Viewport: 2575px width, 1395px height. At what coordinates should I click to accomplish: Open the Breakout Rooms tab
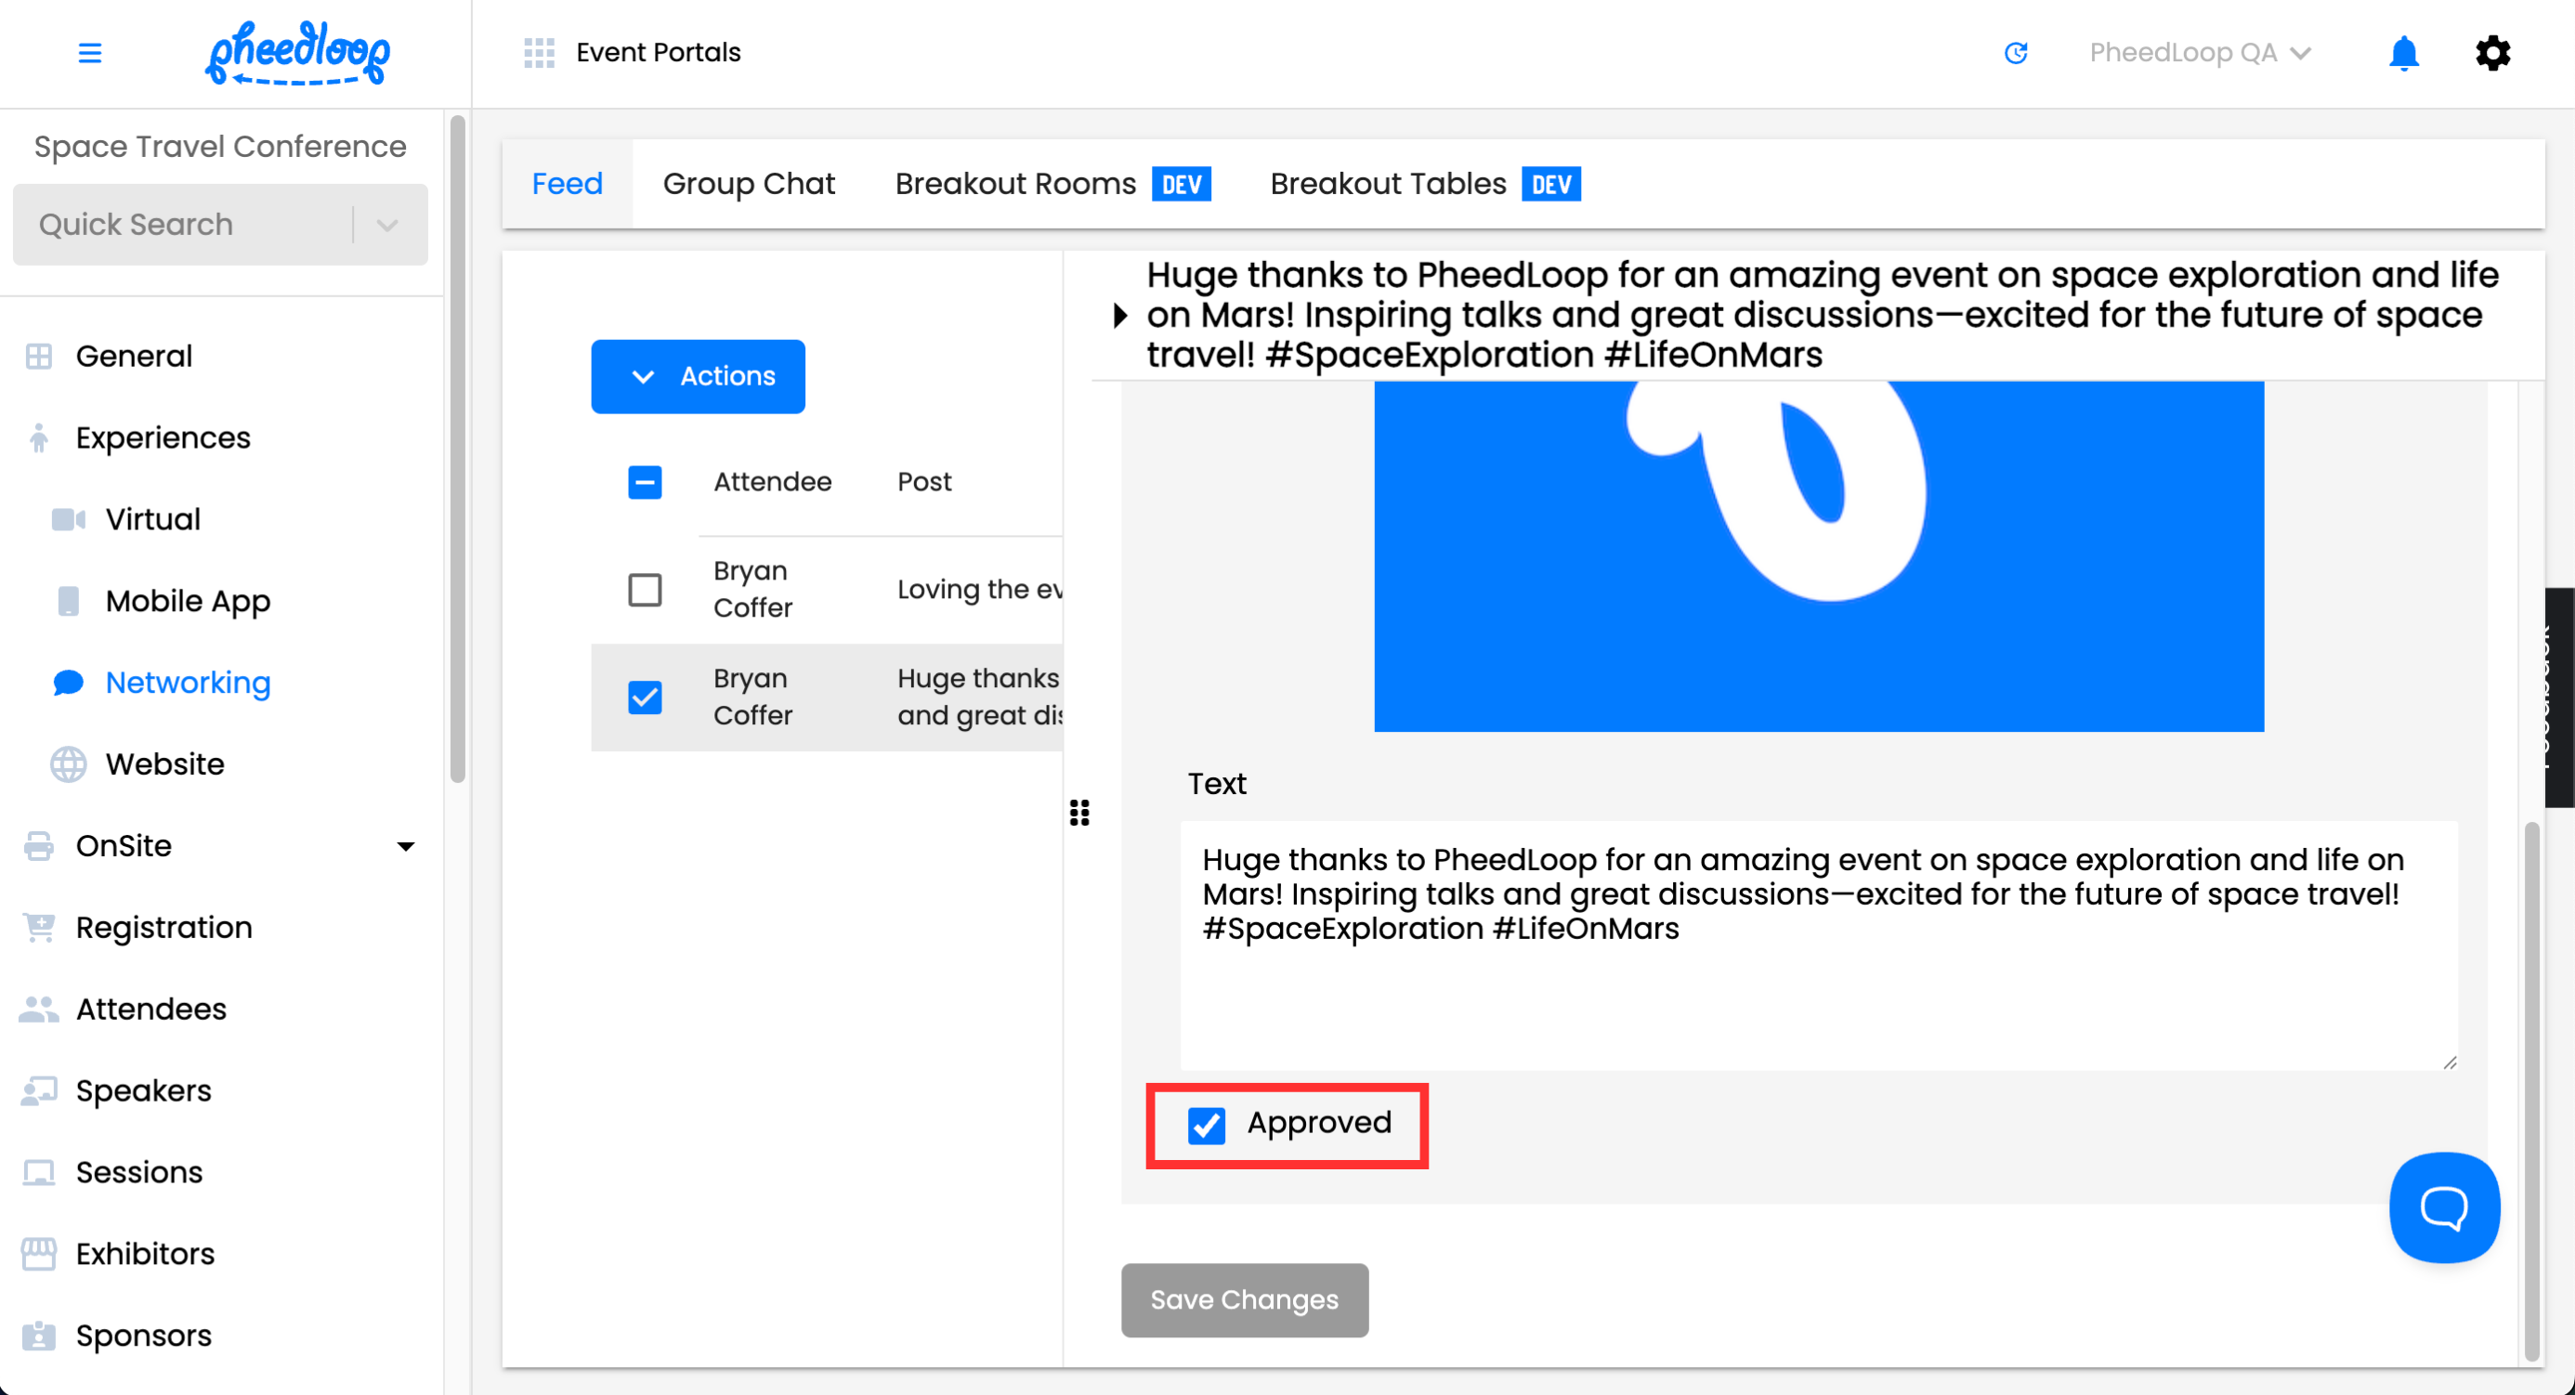coord(1052,184)
